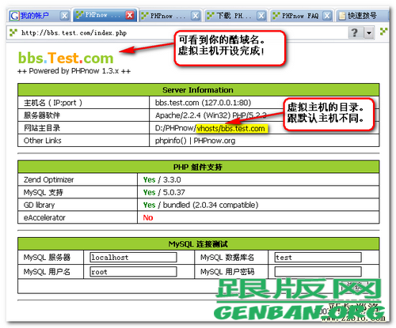Click the MySQL 用户密码 empty field
Viewport: 396px width, 328px height.
pos(318,272)
